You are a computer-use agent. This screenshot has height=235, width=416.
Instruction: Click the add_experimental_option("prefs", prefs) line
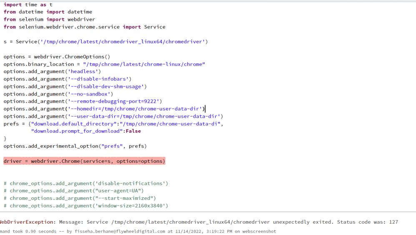pos(75,146)
